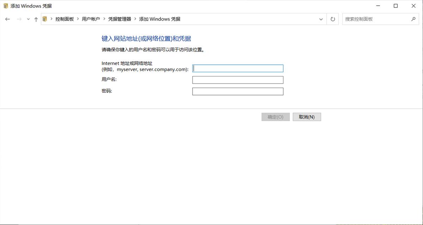
Task: Click the 取消(N) button
Action: [307, 117]
